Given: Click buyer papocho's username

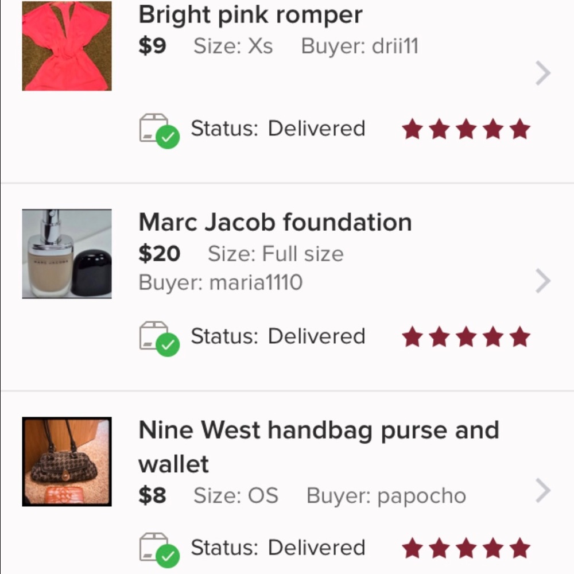Looking at the screenshot, I should point(422,495).
